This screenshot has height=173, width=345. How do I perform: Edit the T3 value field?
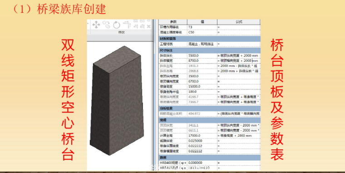coord(202,27)
